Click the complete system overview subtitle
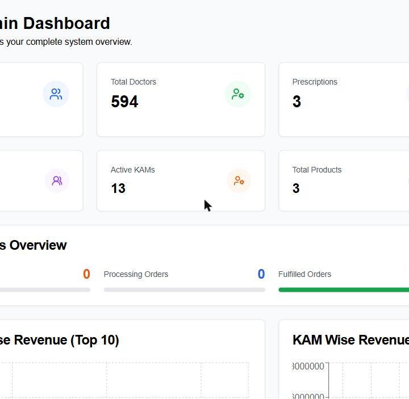Screen dimensions: 409x399 tap(66, 41)
